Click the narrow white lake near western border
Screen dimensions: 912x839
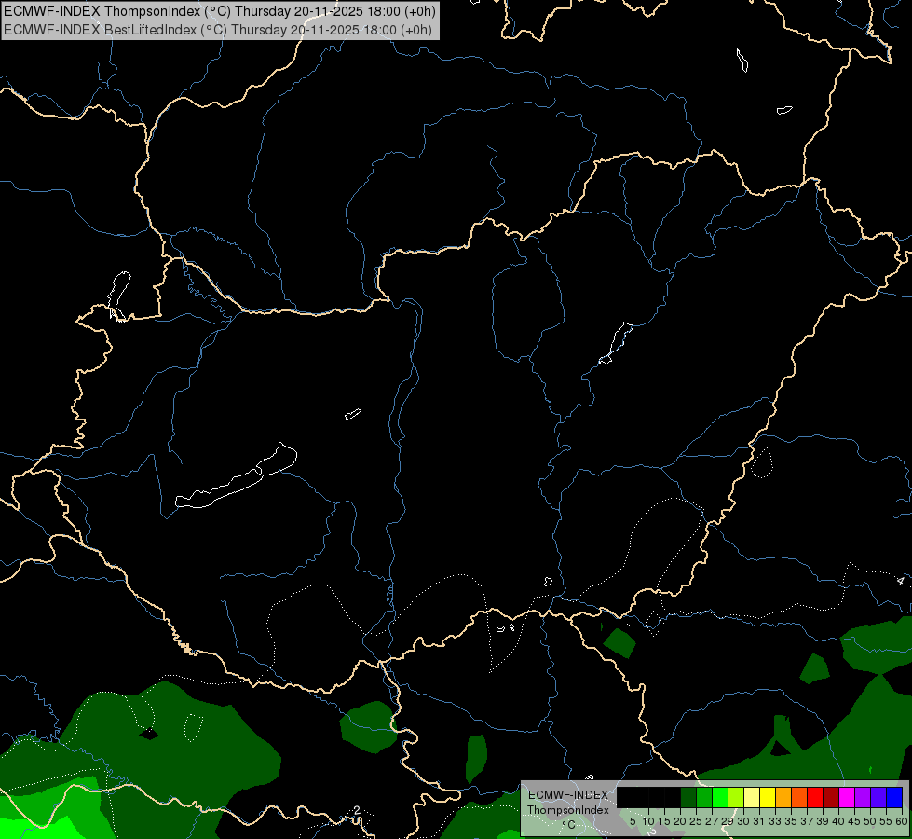tap(119, 296)
